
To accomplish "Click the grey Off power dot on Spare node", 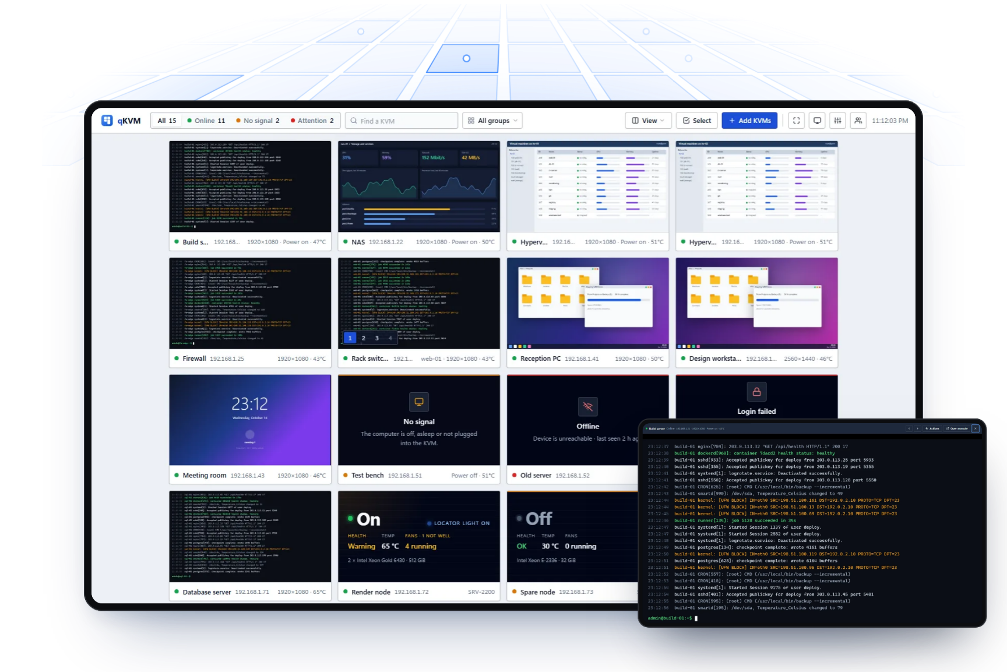I will pyautogui.click(x=519, y=518).
